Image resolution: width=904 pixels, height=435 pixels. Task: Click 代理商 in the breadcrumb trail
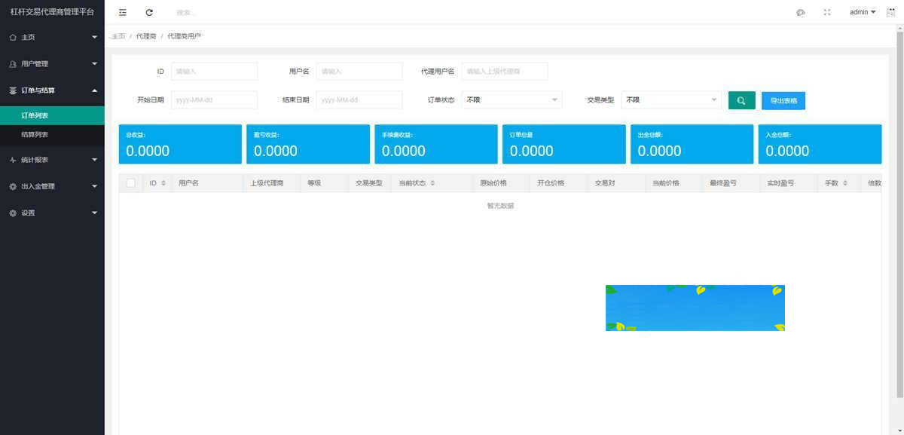click(x=145, y=35)
